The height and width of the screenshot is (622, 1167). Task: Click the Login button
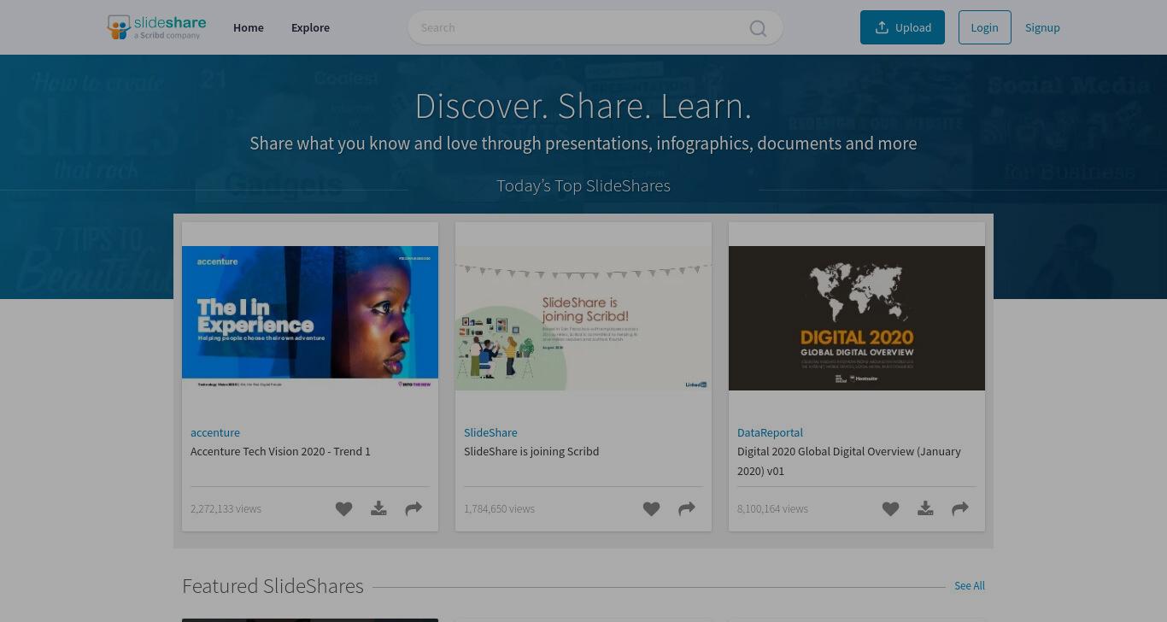pos(984,27)
